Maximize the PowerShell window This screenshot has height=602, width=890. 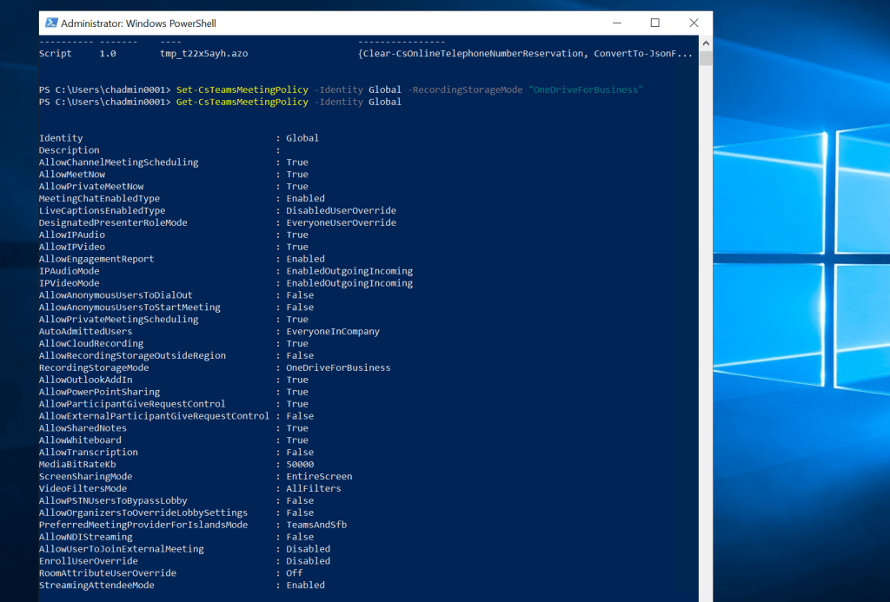655,23
